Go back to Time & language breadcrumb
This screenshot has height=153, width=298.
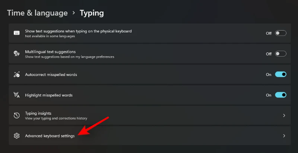click(37, 13)
